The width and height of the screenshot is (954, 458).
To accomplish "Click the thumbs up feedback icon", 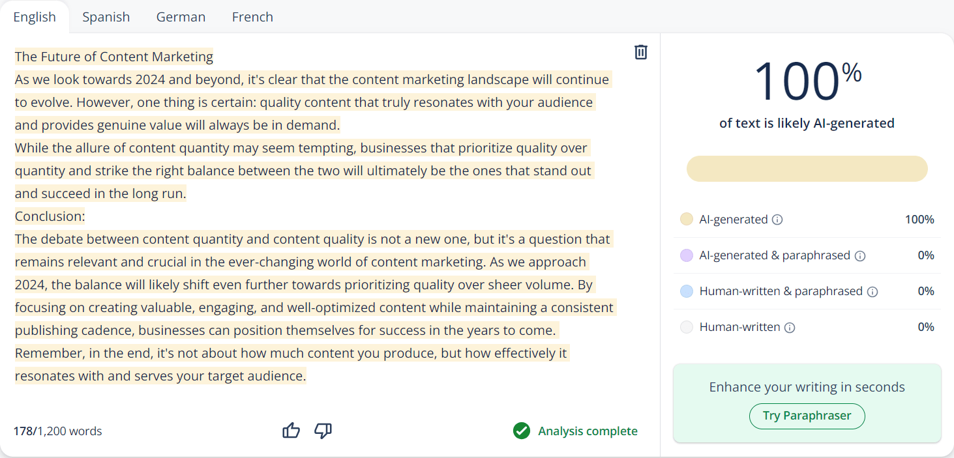I will [291, 431].
